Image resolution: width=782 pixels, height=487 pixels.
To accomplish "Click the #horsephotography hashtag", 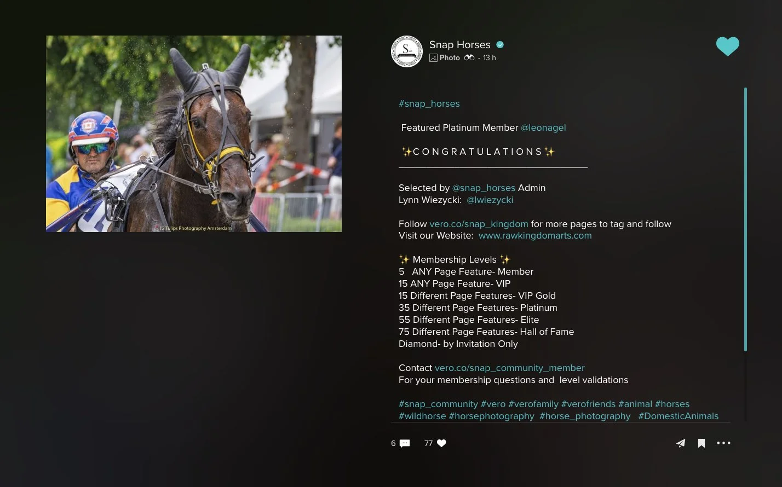I will 492,416.
